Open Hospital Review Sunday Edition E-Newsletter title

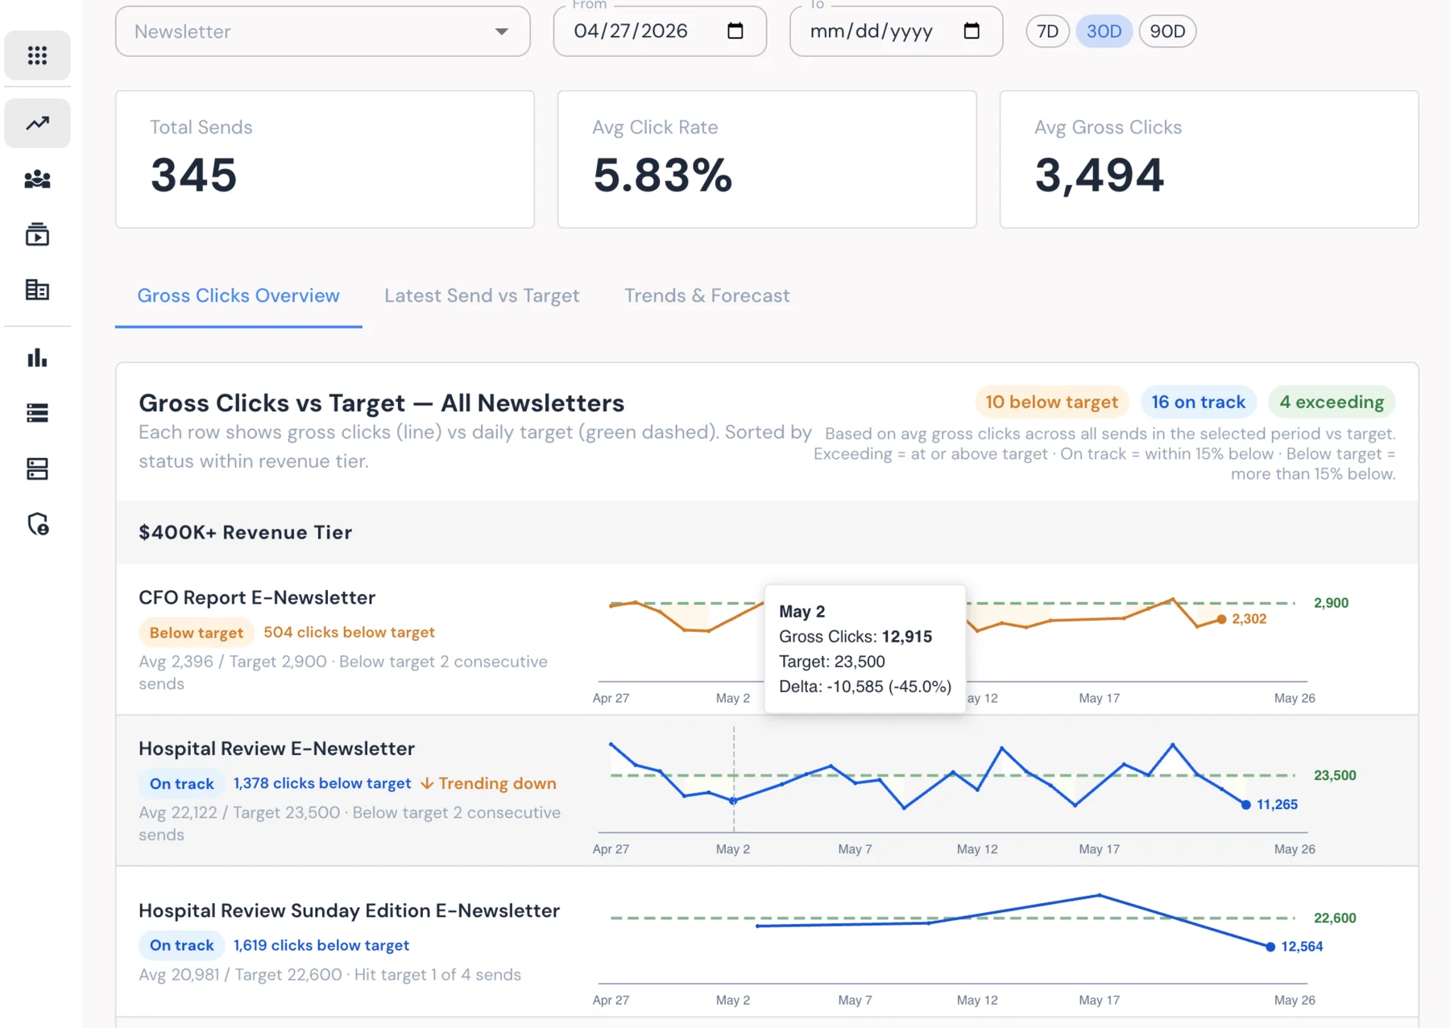click(x=349, y=910)
